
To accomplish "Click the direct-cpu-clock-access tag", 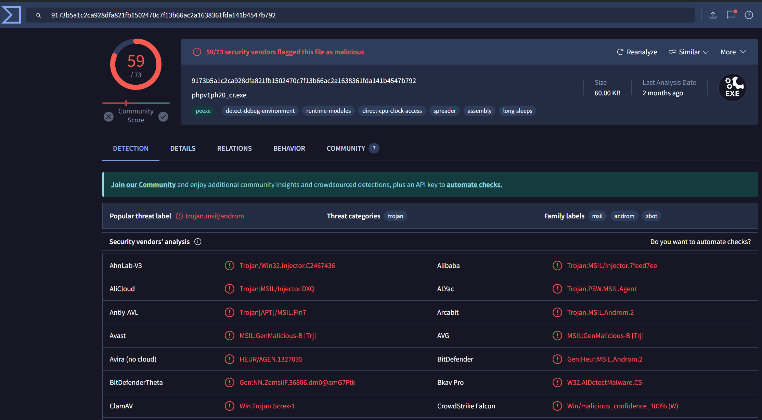I will [392, 111].
